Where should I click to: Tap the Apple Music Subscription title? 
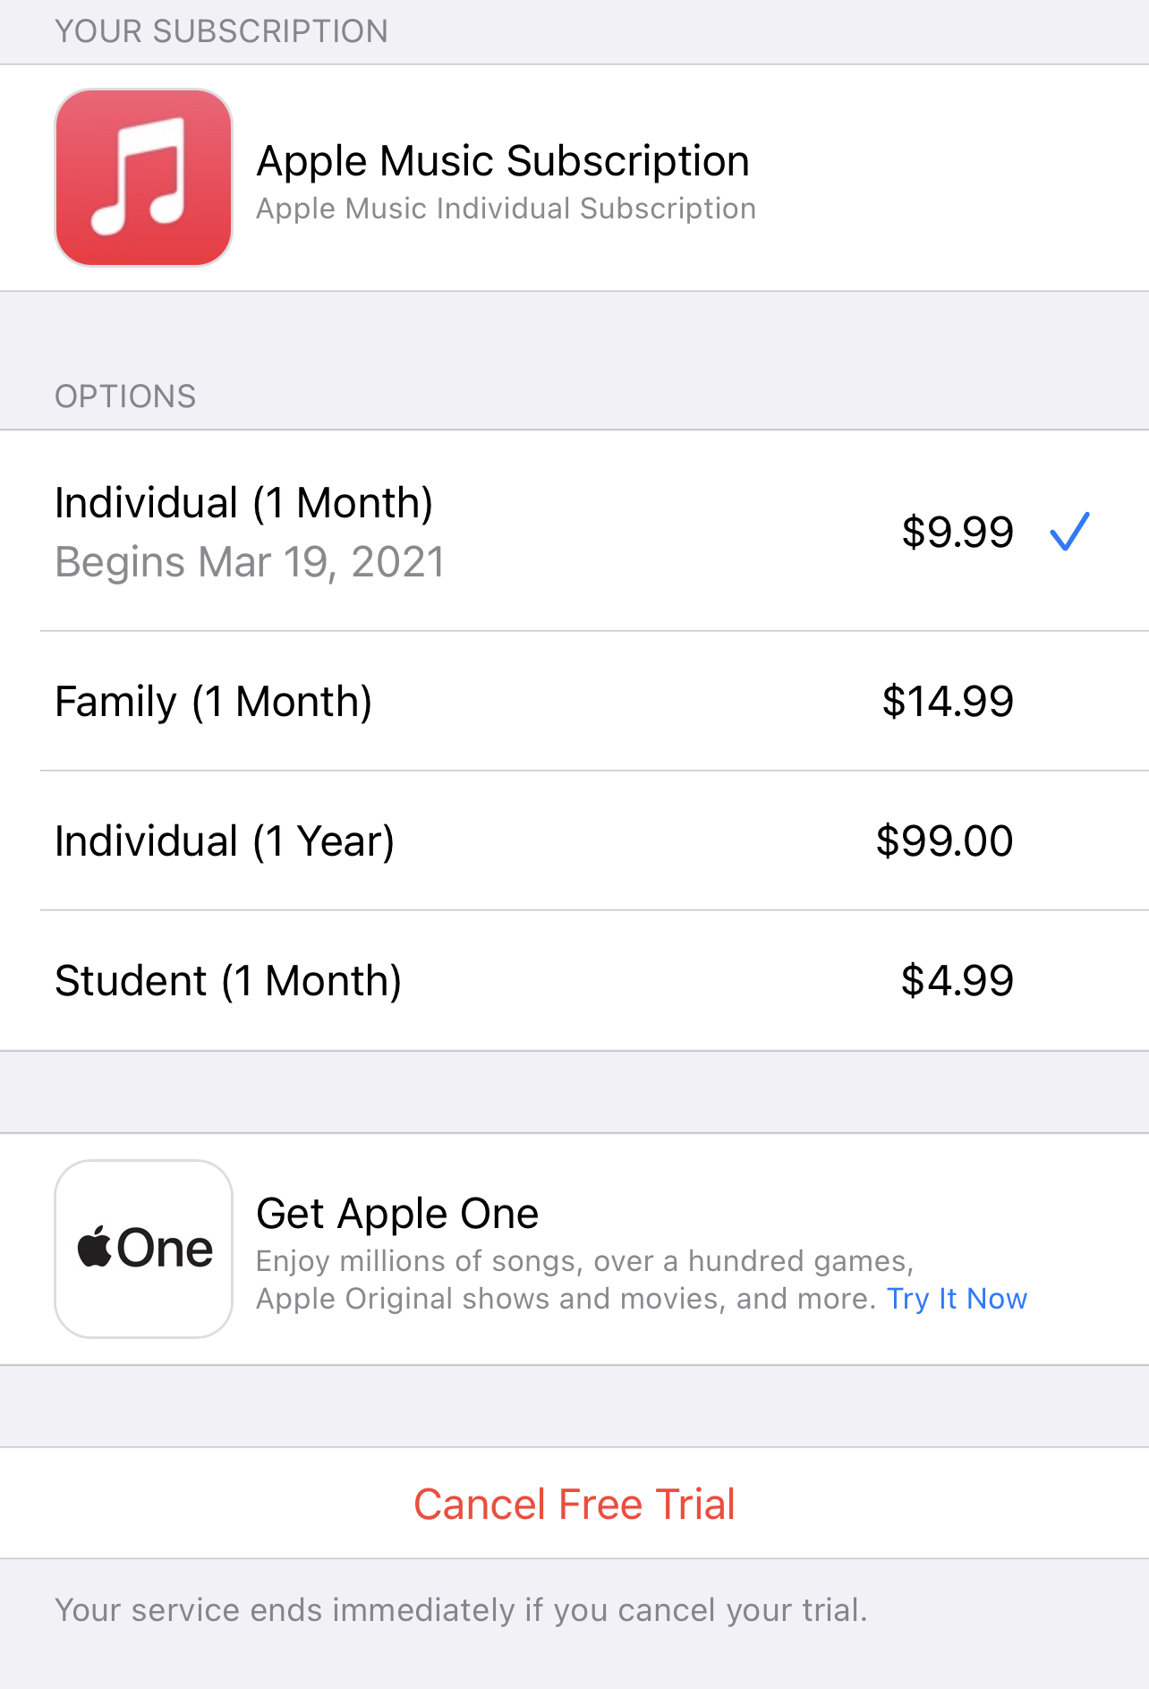[503, 162]
